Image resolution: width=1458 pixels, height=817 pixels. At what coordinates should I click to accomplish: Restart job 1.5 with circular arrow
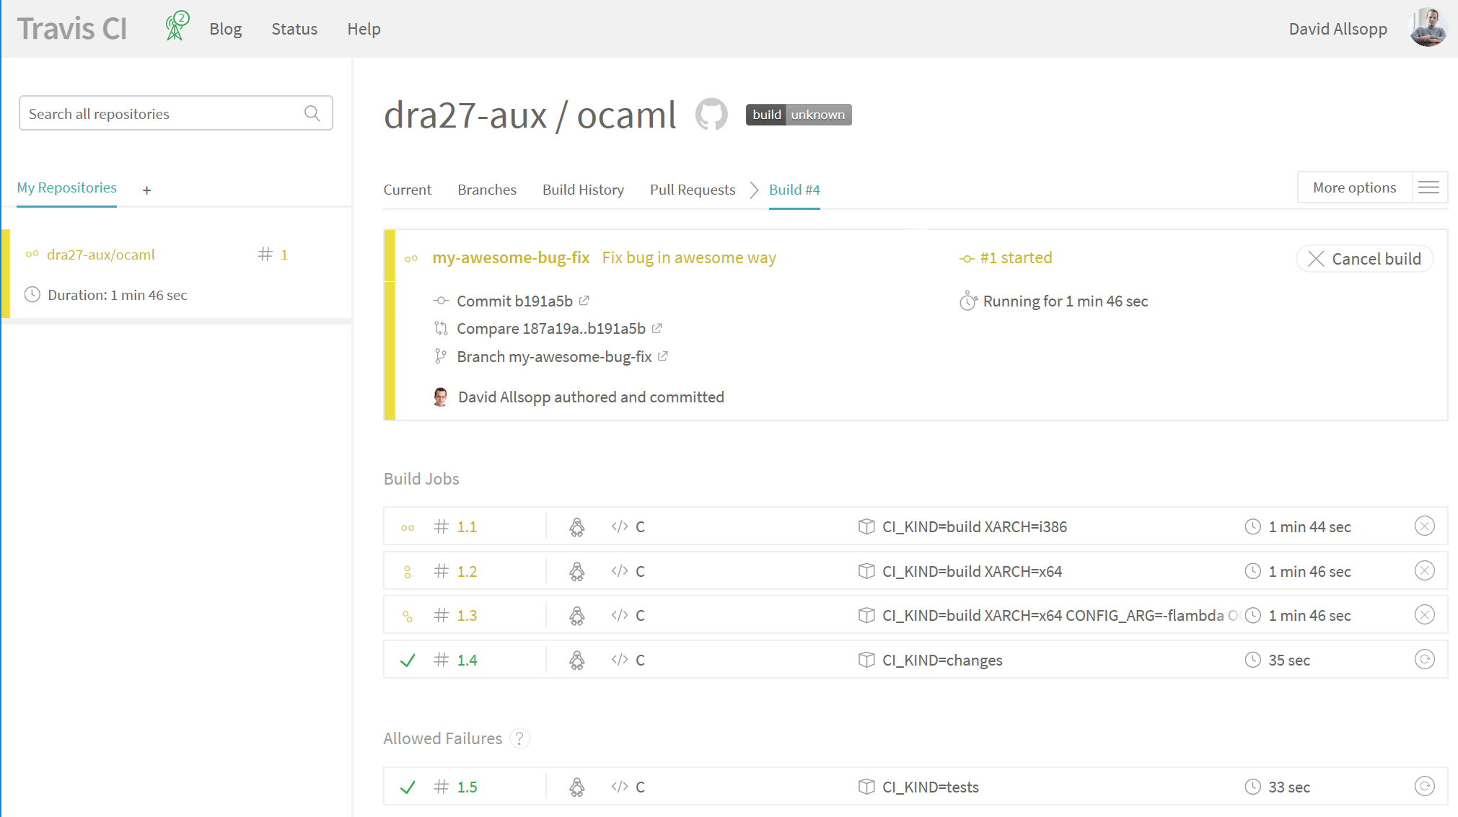1424,787
